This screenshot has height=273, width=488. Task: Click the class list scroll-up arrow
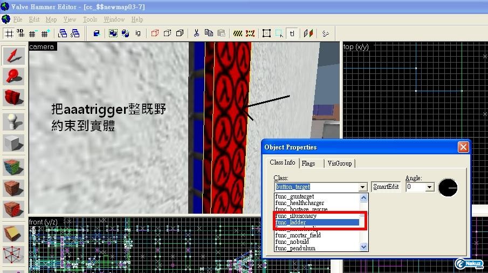[363, 197]
